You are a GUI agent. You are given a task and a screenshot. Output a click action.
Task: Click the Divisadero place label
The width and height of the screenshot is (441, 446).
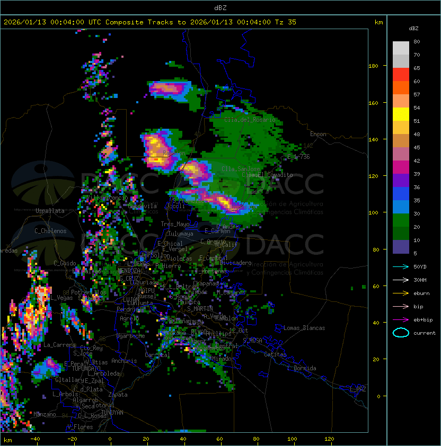tap(235, 262)
